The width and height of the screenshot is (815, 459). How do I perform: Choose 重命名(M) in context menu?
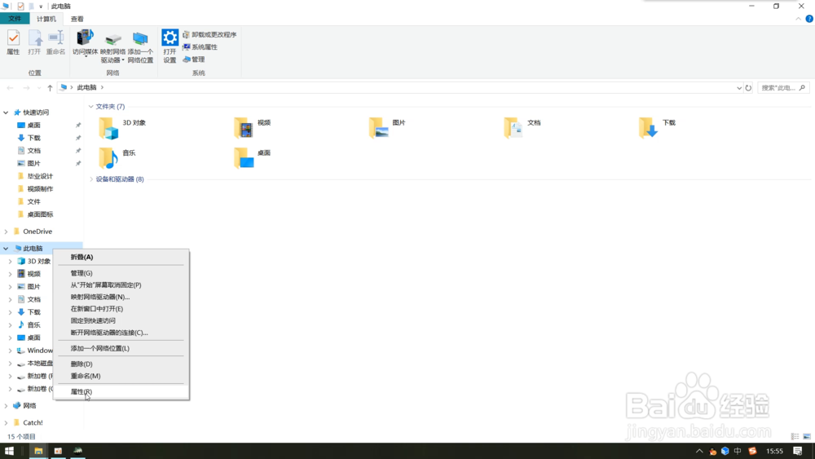pos(121,376)
